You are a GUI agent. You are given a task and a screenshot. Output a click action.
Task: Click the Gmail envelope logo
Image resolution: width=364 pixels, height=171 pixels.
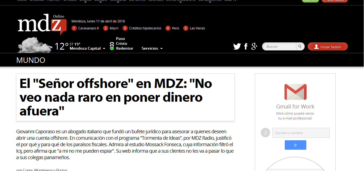coord(295,92)
